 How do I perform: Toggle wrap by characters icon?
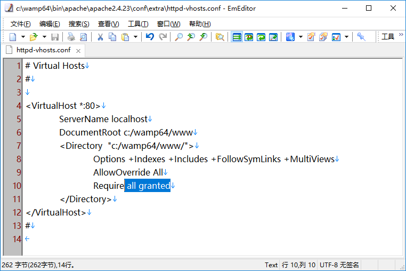pos(249,37)
